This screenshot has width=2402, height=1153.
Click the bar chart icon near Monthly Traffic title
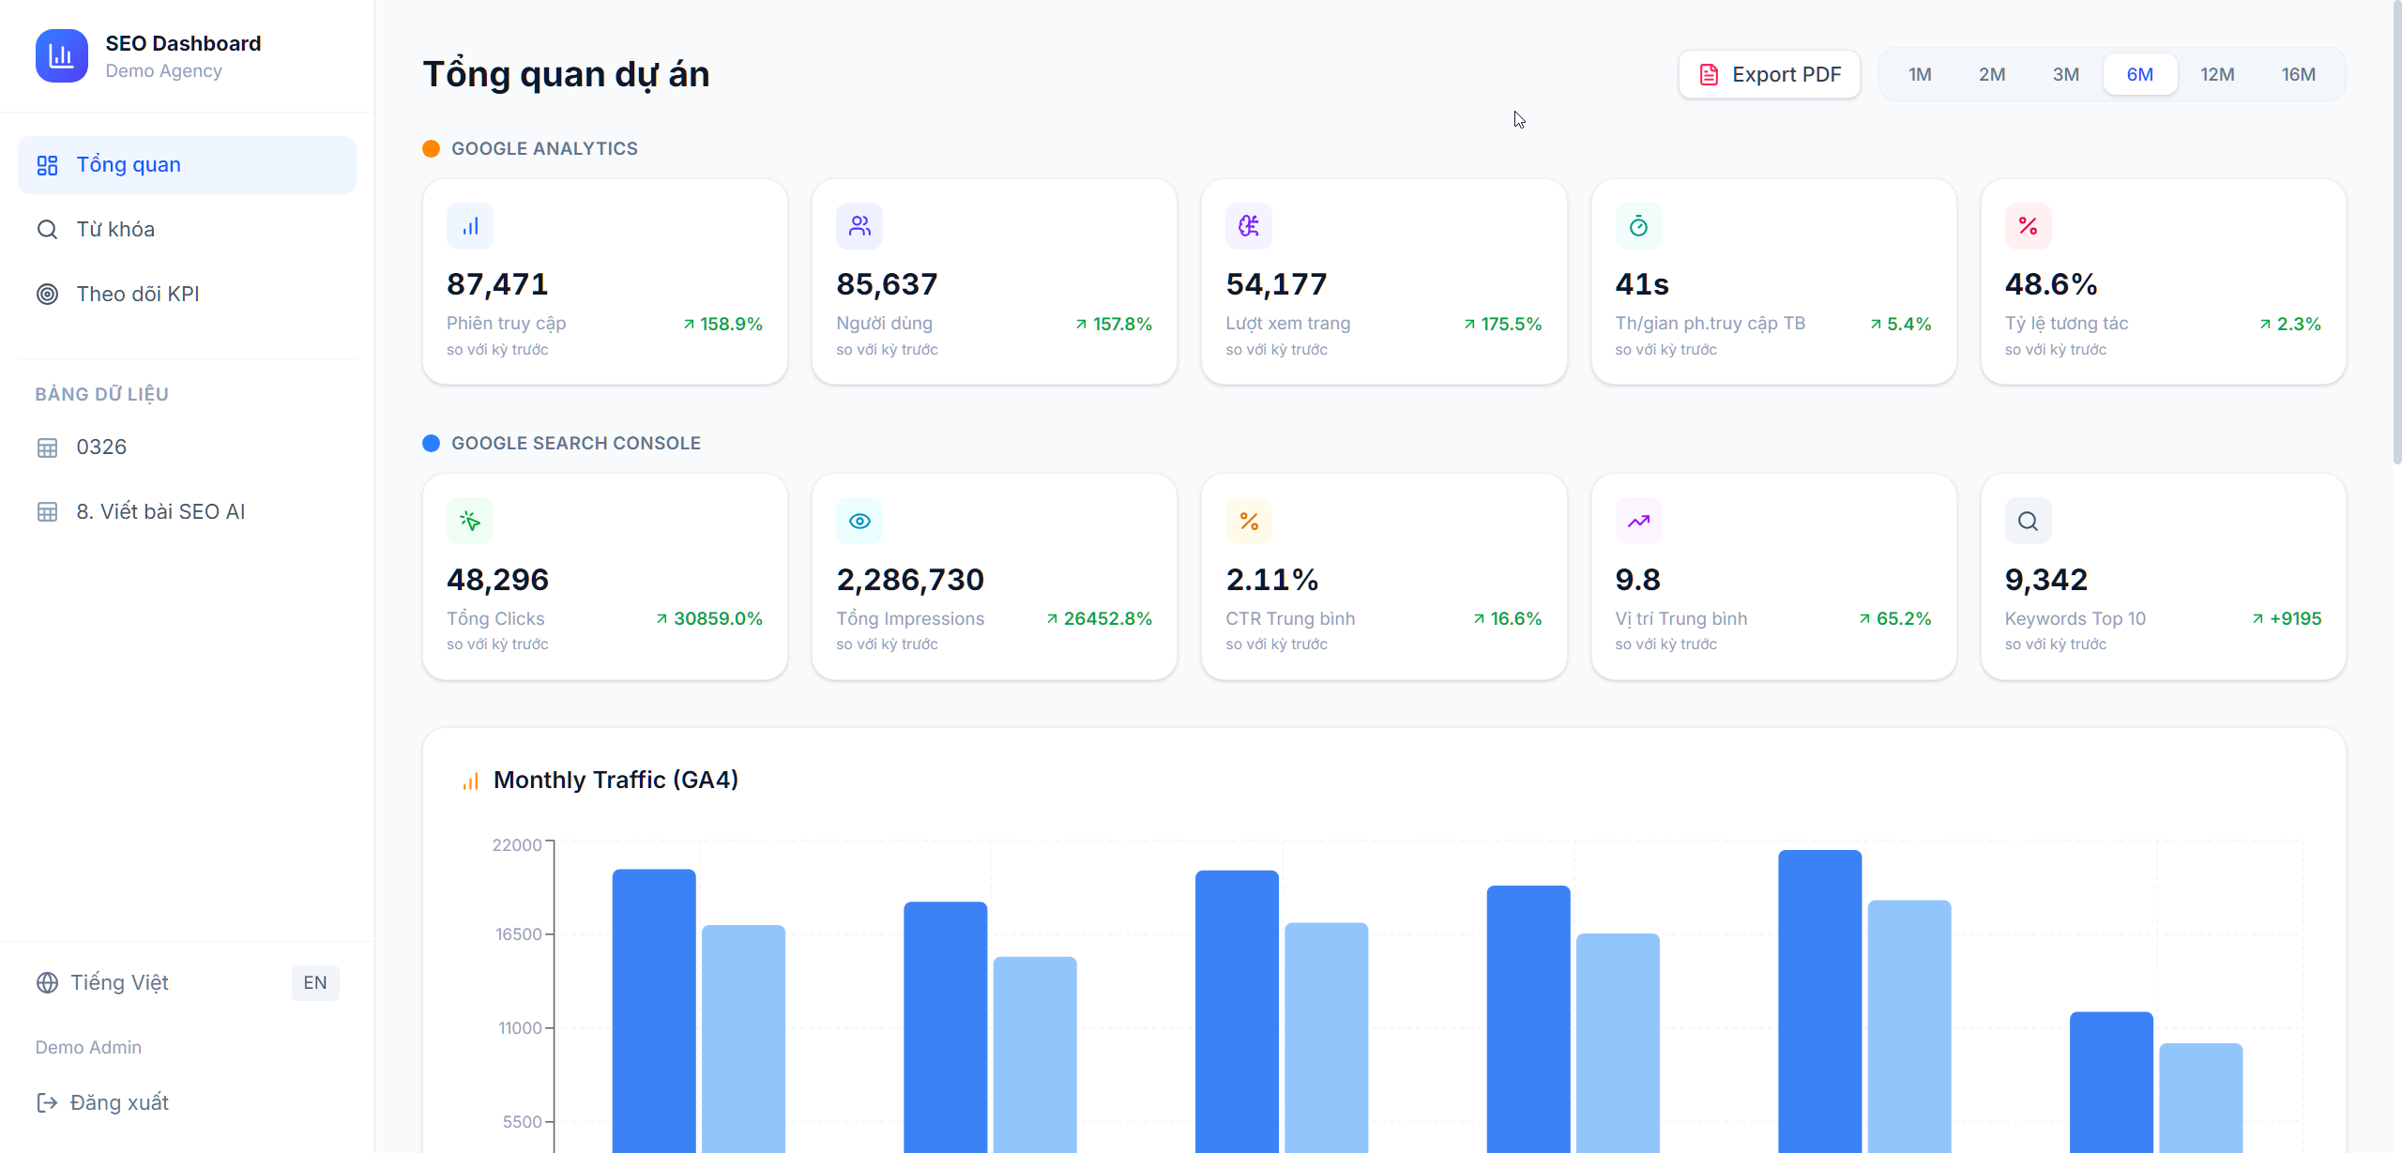(470, 780)
